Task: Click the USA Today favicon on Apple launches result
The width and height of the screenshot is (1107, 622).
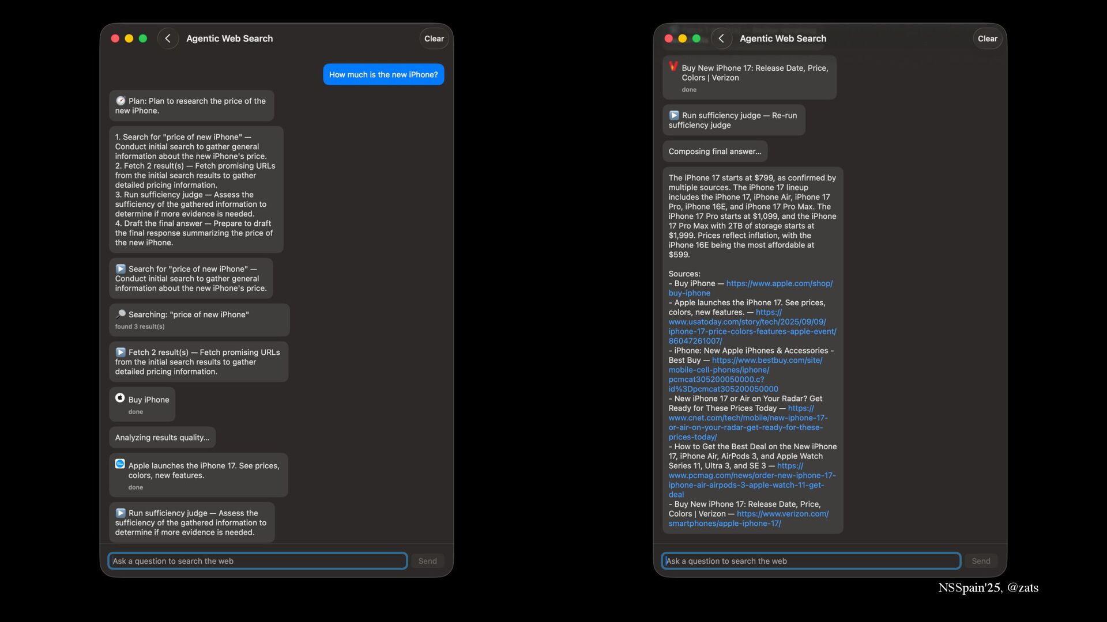Action: (120, 464)
